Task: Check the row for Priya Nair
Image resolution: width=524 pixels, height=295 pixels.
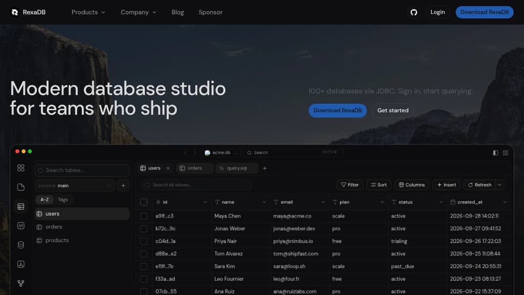Action: [x=144, y=241]
